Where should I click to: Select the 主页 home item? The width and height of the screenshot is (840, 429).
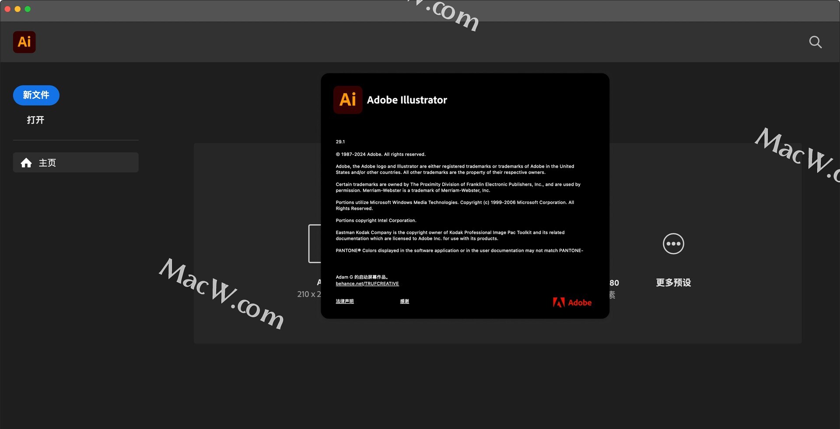76,163
